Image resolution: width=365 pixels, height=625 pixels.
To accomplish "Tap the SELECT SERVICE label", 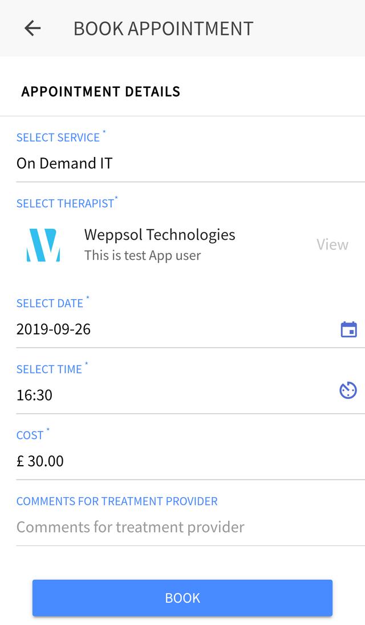I will tap(58, 138).
